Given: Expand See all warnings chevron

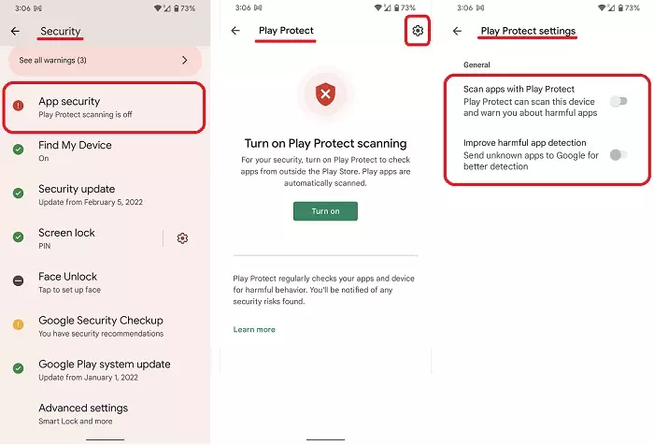Looking at the screenshot, I should coord(184,60).
